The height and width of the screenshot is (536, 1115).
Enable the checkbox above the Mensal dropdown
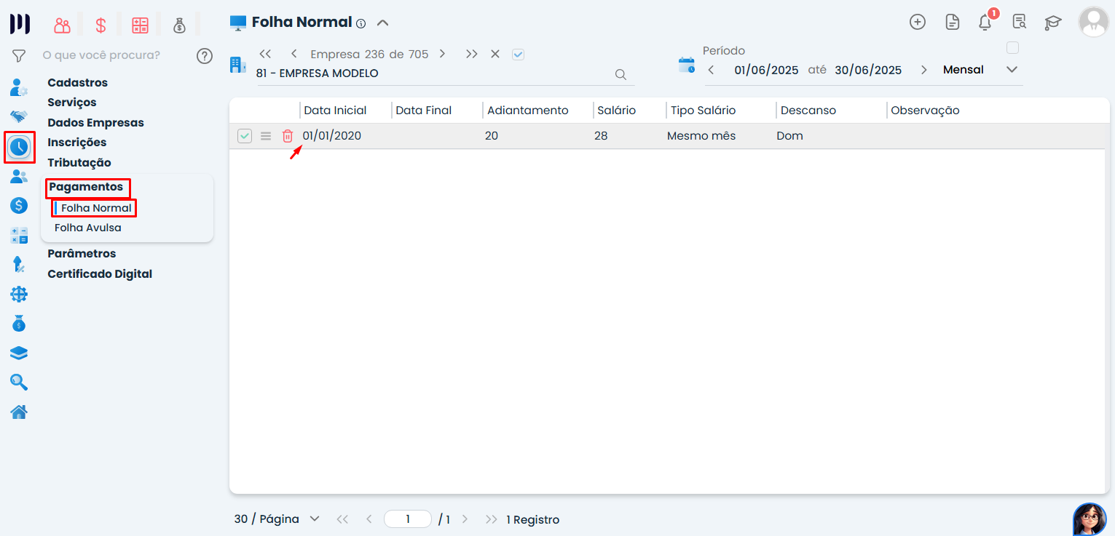[x=1012, y=48]
